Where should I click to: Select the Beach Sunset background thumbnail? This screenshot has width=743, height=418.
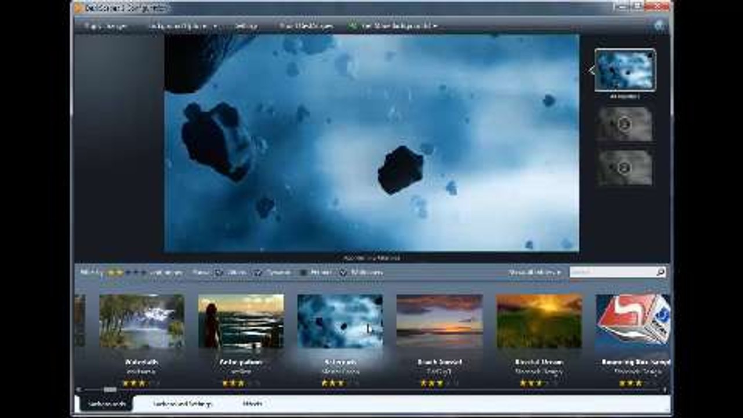(x=439, y=321)
